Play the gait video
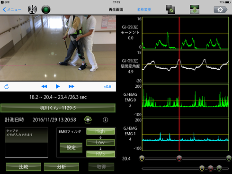This screenshot has height=174, width=232. pyautogui.click(x=58, y=86)
